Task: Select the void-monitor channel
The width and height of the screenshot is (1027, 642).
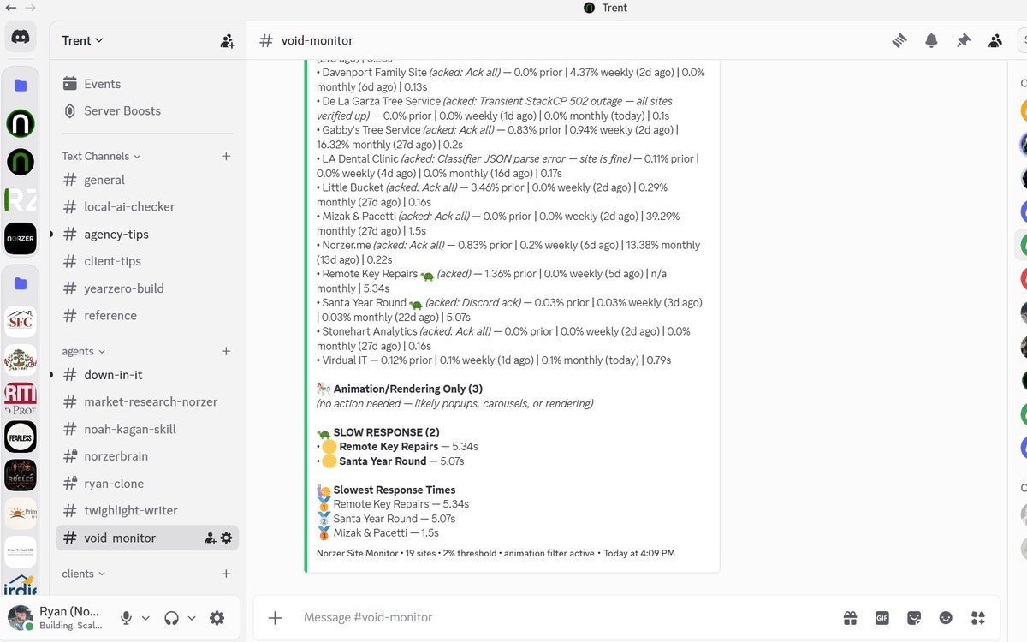Action: [x=147, y=538]
